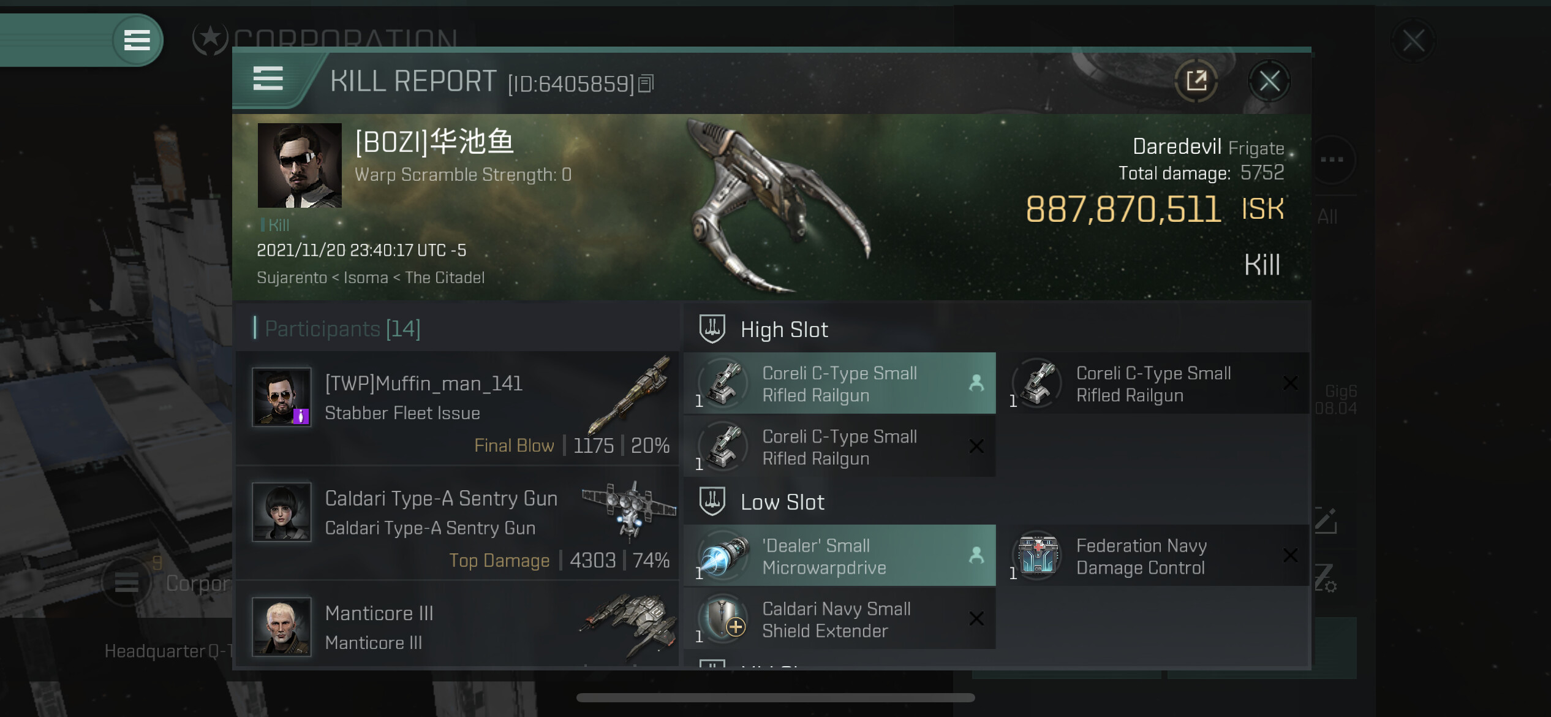Copy the kill report ID icon
1551x717 pixels.
pos(646,83)
